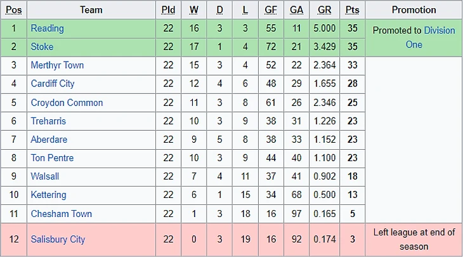Click the Stoke team link
463x257 pixels.
point(42,47)
